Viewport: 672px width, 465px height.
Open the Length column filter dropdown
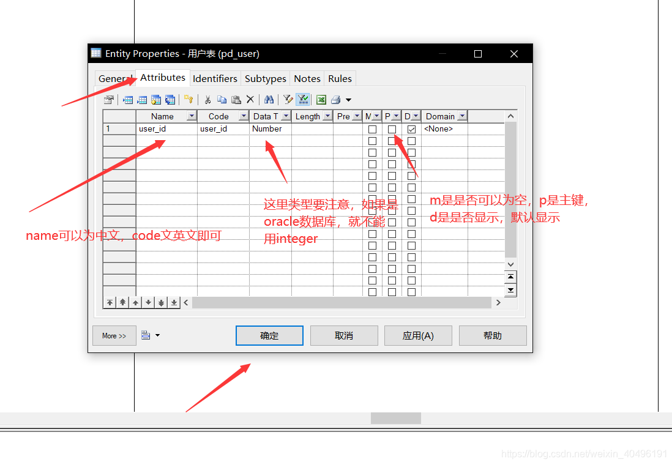pyautogui.click(x=327, y=116)
